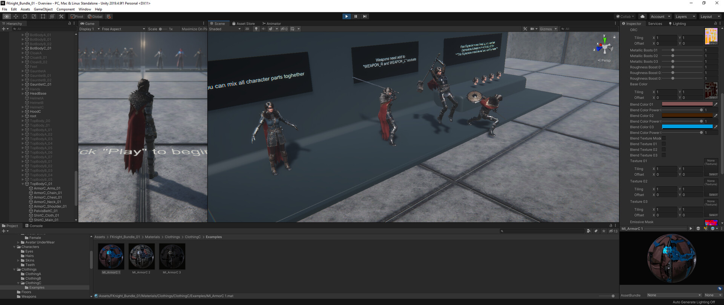724x305 pixels.
Task: Enable Blend Texture Mode checkbox
Action: coord(664,138)
